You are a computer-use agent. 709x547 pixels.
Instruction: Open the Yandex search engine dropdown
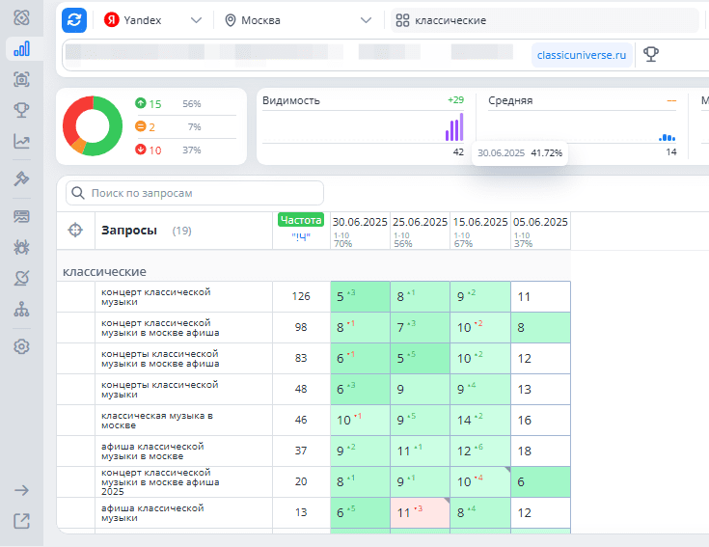pyautogui.click(x=152, y=20)
